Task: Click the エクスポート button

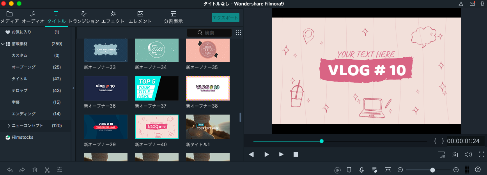Action: [225, 18]
